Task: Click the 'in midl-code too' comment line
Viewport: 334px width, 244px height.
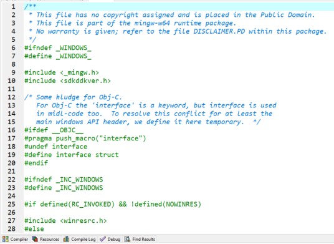Action: coord(154,114)
